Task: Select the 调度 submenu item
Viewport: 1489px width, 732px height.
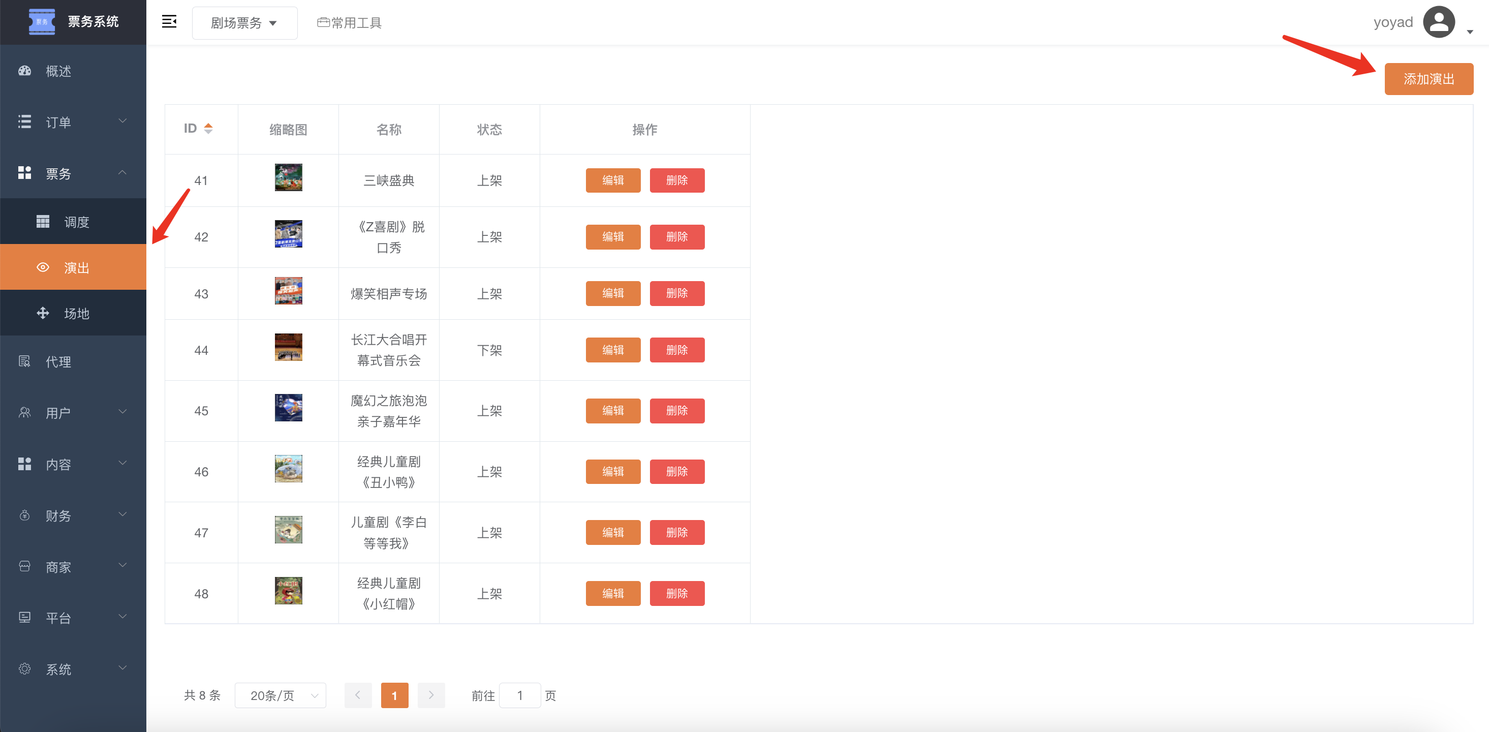Action: pyautogui.click(x=73, y=222)
